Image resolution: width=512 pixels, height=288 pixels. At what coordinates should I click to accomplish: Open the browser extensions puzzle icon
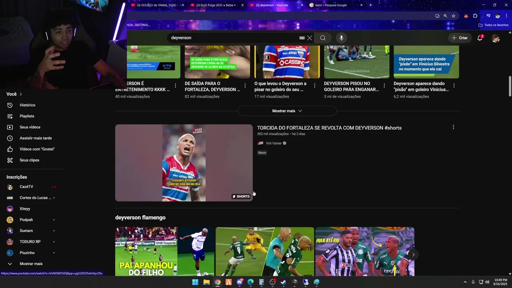click(475, 16)
